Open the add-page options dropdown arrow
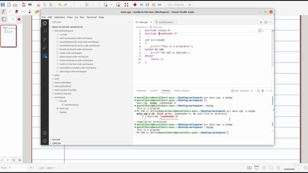 tap(112, 4)
